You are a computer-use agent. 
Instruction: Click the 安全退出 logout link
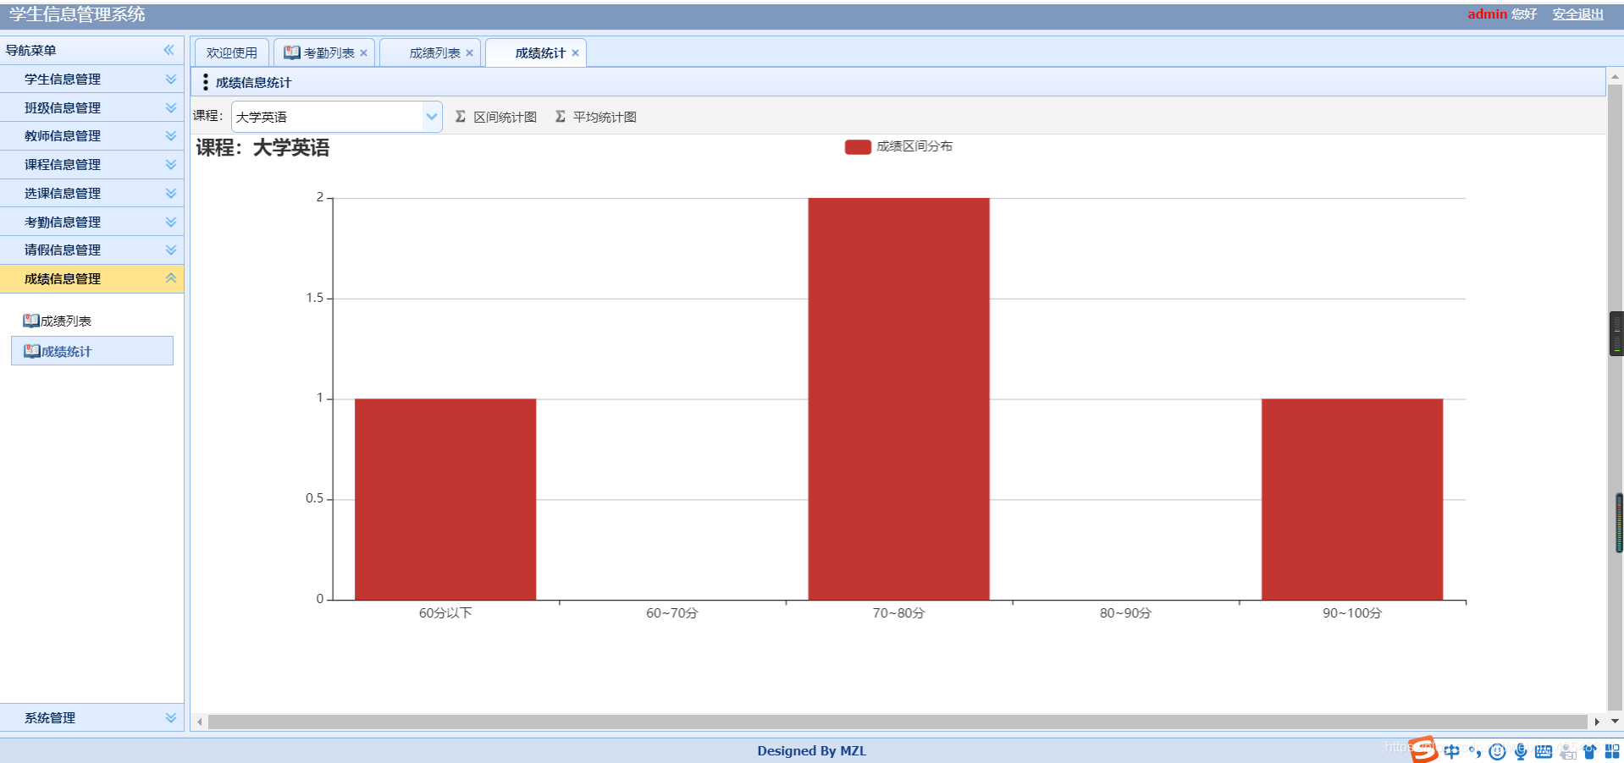tap(1577, 14)
